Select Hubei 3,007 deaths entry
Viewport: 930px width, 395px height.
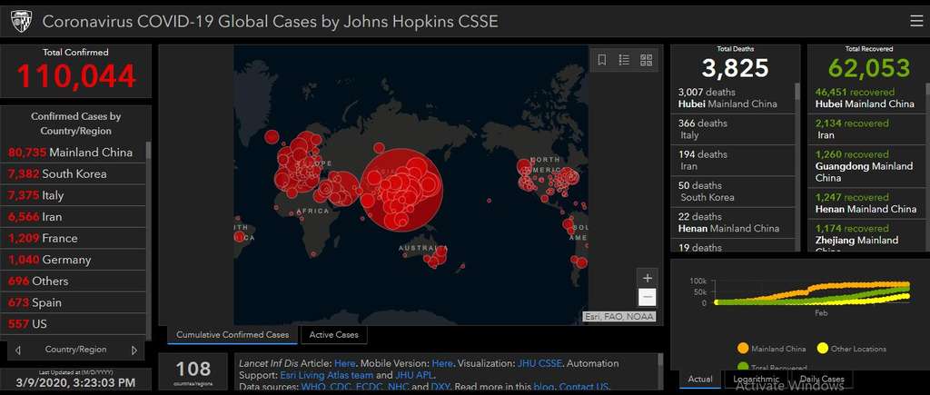coord(733,98)
